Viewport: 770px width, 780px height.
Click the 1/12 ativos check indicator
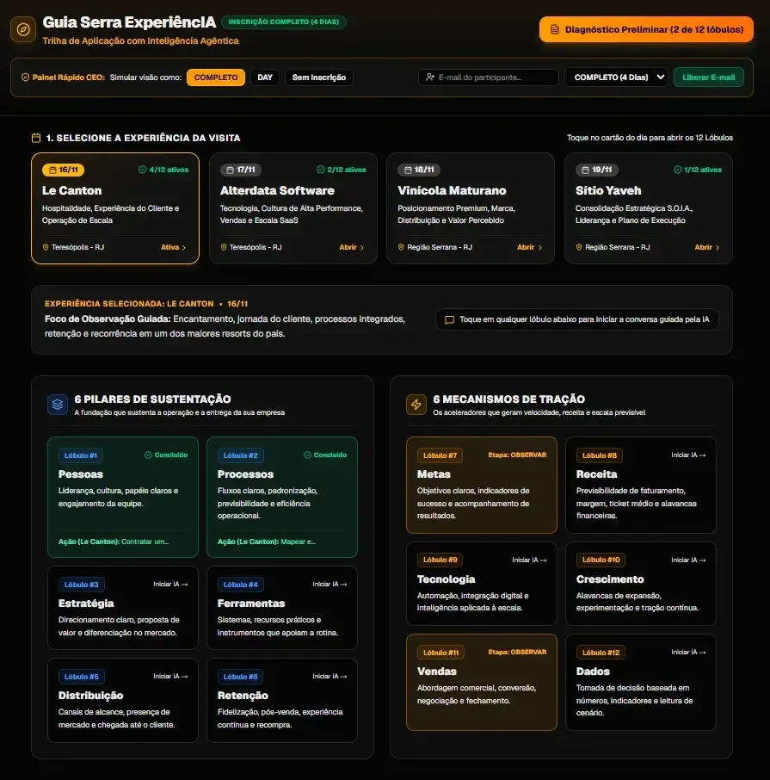tap(697, 170)
